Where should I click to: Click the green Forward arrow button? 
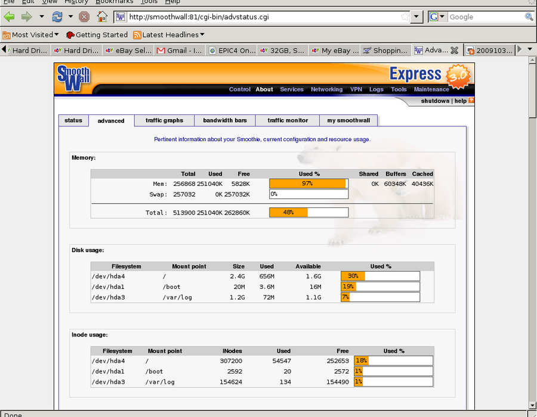(26, 17)
